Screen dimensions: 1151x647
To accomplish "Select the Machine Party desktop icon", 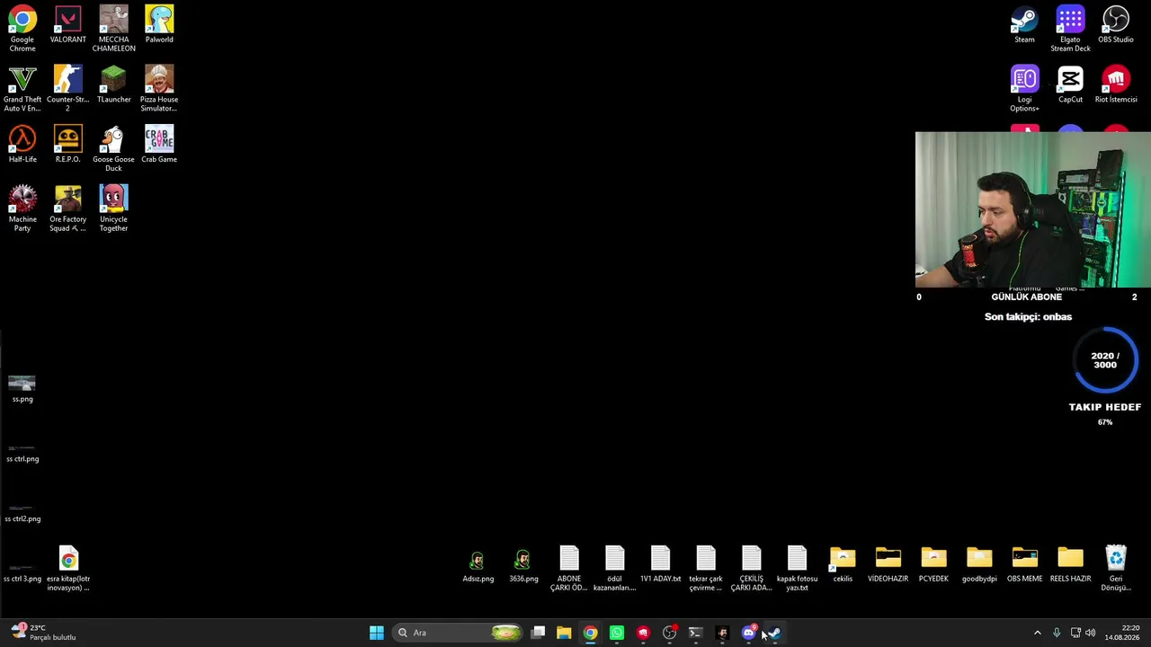I will 22,209.
